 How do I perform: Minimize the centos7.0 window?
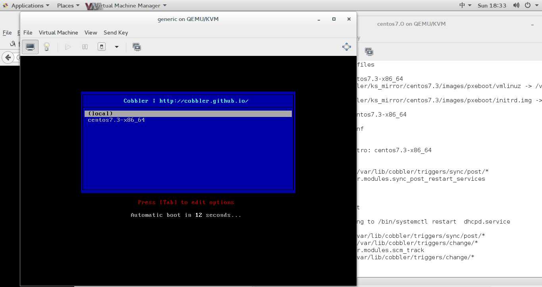click(x=532, y=25)
